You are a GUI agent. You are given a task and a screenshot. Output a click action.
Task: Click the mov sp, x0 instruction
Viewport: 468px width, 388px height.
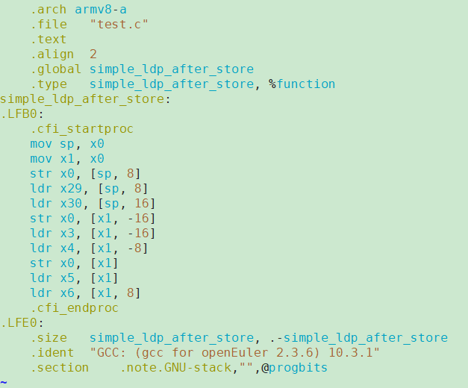pyautogui.click(x=67, y=144)
